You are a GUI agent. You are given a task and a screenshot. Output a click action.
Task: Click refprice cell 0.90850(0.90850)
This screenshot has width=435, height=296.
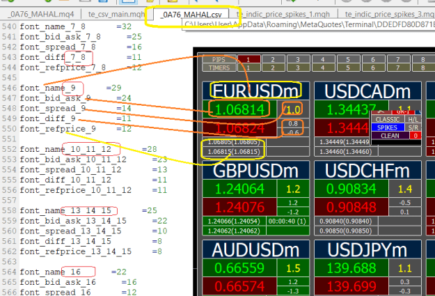click(x=346, y=231)
